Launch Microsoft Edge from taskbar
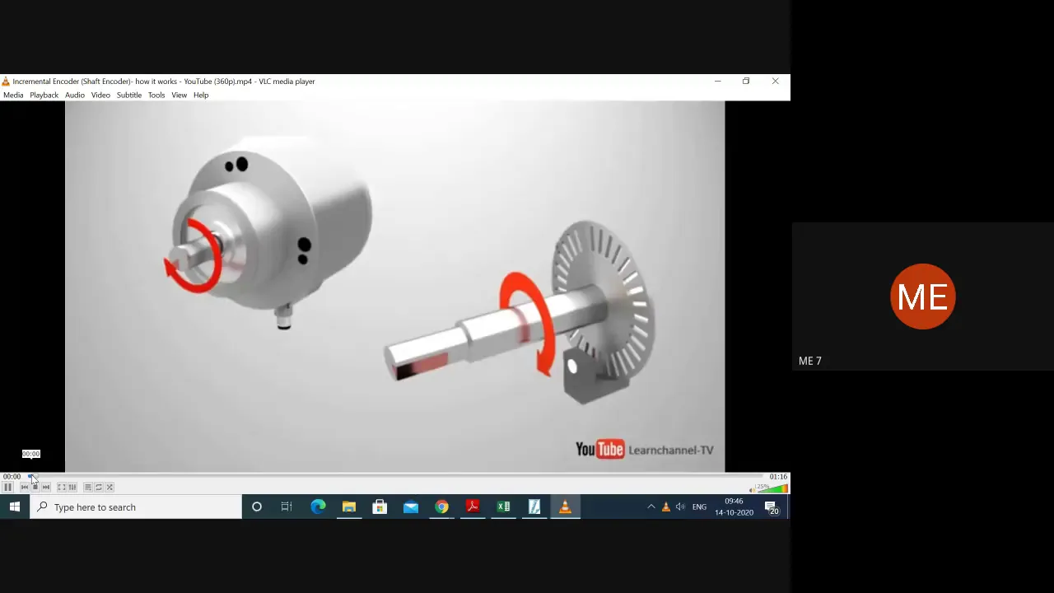The height and width of the screenshot is (593, 1054). coord(318,507)
